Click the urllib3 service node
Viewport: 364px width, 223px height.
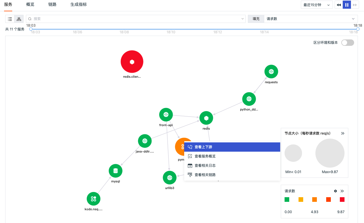tap(170, 177)
